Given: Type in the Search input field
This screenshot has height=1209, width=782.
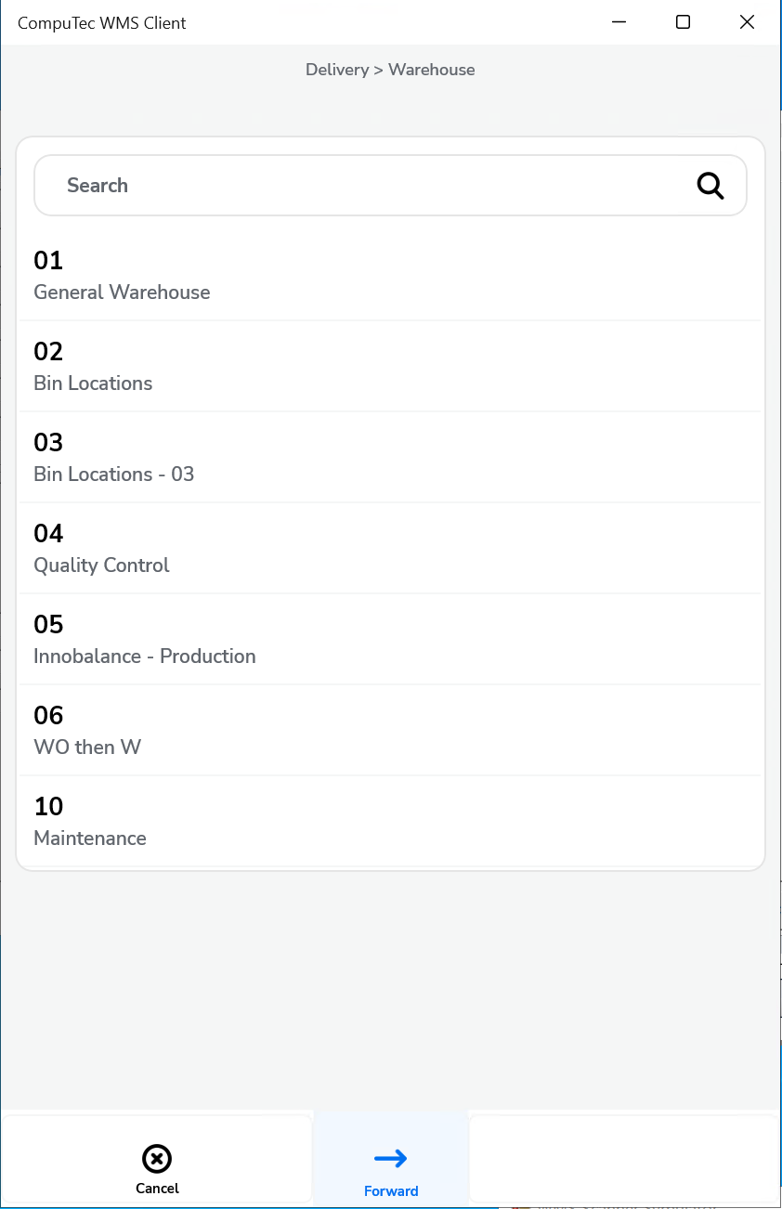Looking at the screenshot, I should point(371,186).
